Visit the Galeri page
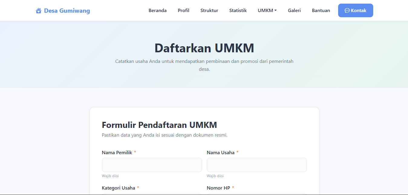The height and width of the screenshot is (195, 408). [294, 11]
